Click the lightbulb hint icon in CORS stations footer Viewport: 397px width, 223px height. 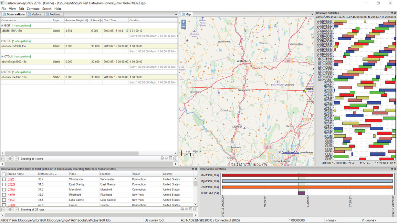[x=195, y=209]
